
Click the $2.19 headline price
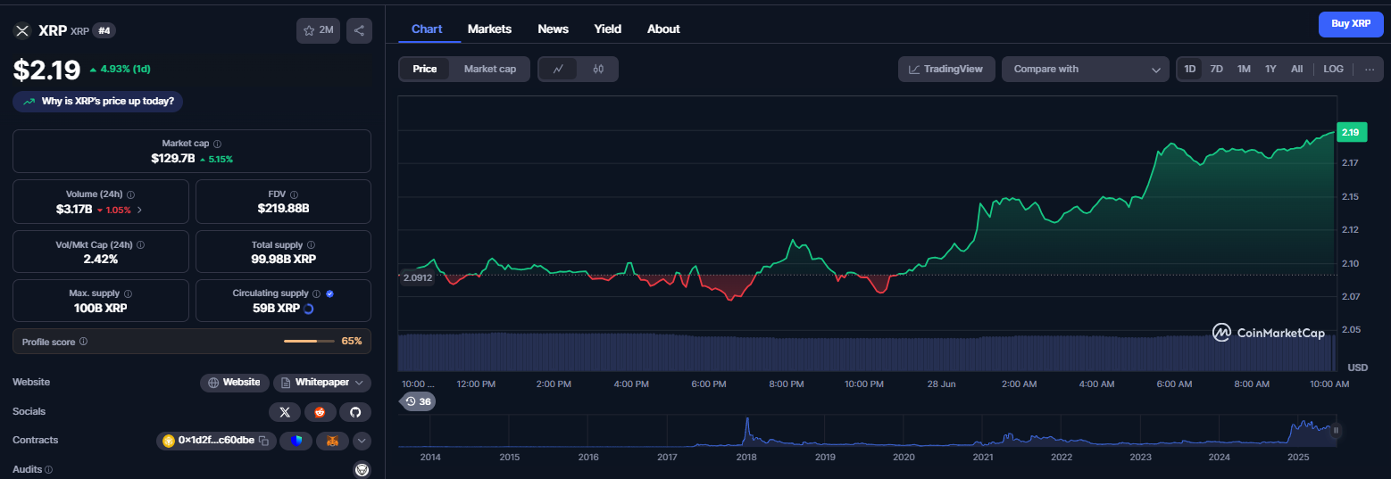pos(46,70)
